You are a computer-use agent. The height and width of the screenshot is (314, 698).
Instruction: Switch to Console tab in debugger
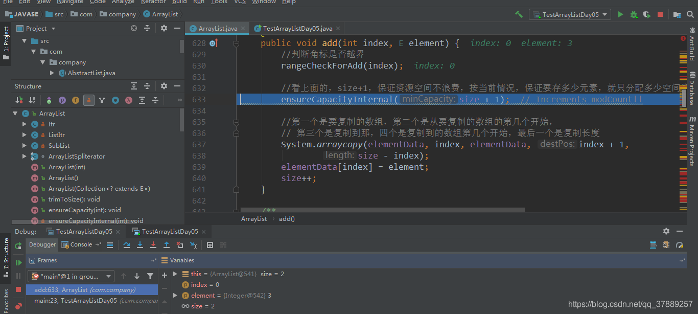tap(81, 245)
